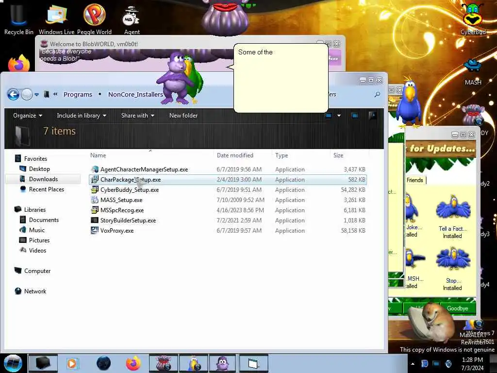Switch to the purple gorilla taskbar item

[x=223, y=363]
